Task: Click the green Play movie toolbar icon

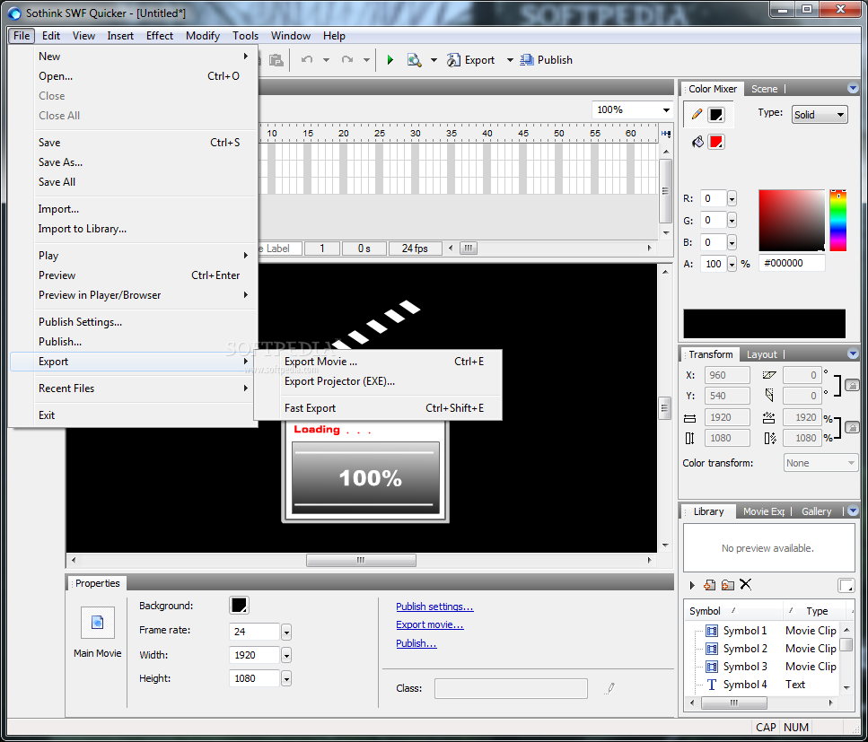Action: 390,60
